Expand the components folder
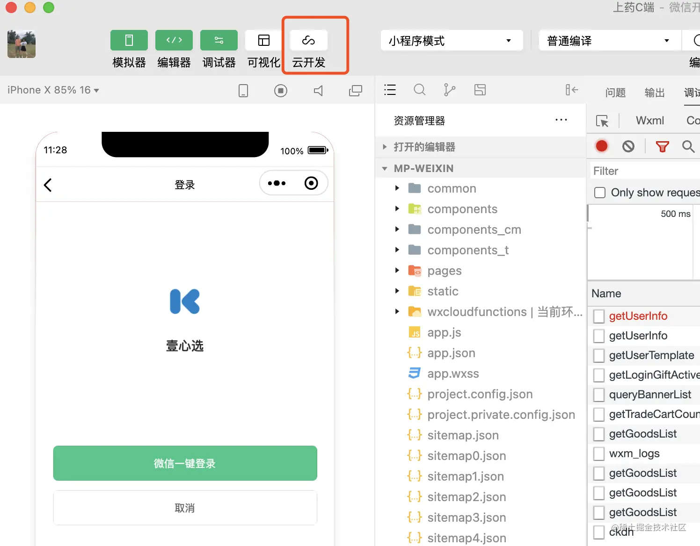This screenshot has height=546, width=700. [x=397, y=208]
